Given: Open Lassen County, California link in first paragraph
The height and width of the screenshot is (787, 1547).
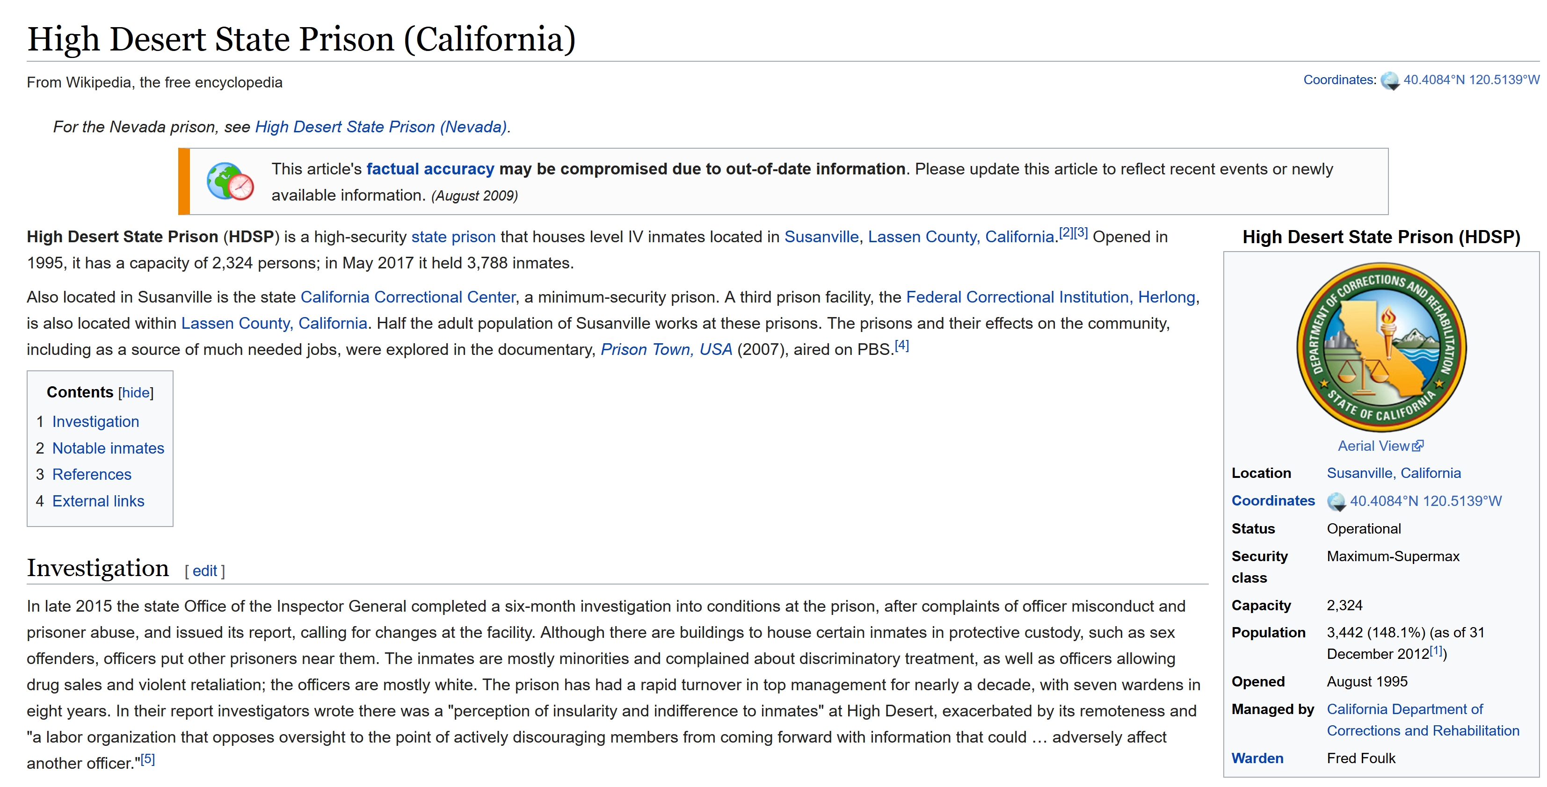Looking at the screenshot, I should click(x=961, y=237).
